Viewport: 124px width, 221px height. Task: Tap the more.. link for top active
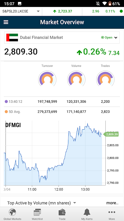112,203
